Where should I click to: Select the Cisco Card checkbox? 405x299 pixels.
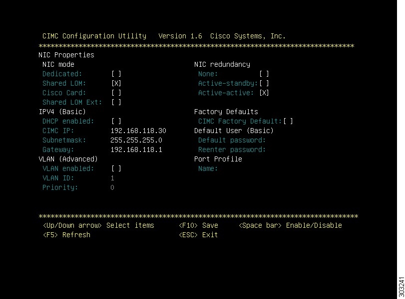116,93
